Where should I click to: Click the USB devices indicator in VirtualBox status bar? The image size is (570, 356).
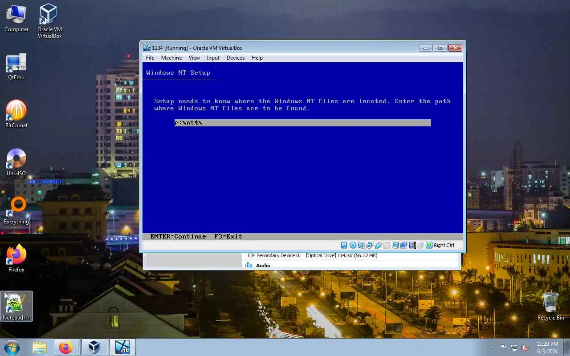tap(378, 245)
